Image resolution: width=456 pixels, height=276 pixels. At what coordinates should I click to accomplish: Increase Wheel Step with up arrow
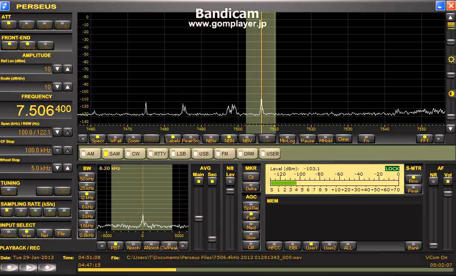coord(67,168)
